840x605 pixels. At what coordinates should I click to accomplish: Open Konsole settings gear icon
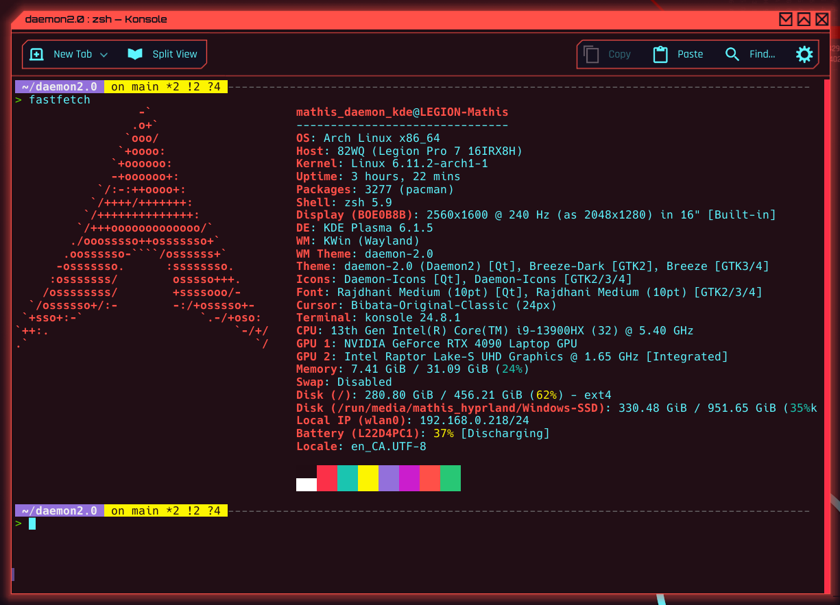[804, 54]
